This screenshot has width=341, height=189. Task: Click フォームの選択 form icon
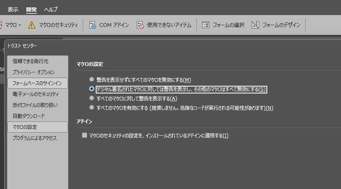tap(206, 25)
